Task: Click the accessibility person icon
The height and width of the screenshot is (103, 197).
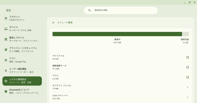Action: [6, 70]
